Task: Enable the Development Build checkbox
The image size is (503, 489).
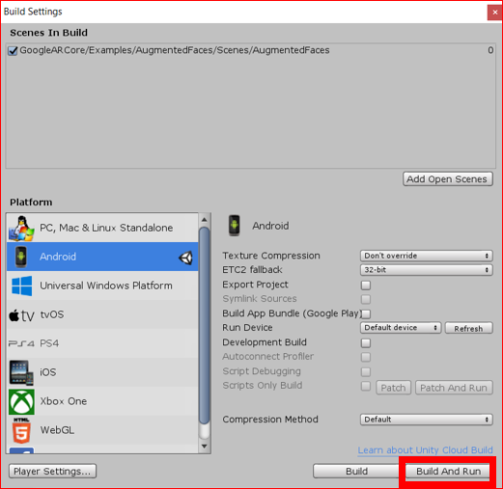Action: [x=366, y=343]
